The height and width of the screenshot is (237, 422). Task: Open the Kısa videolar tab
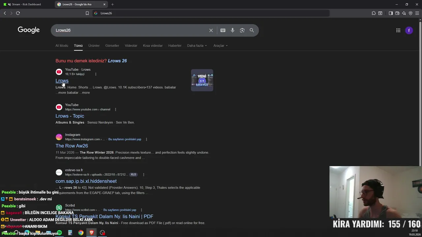pos(153,46)
